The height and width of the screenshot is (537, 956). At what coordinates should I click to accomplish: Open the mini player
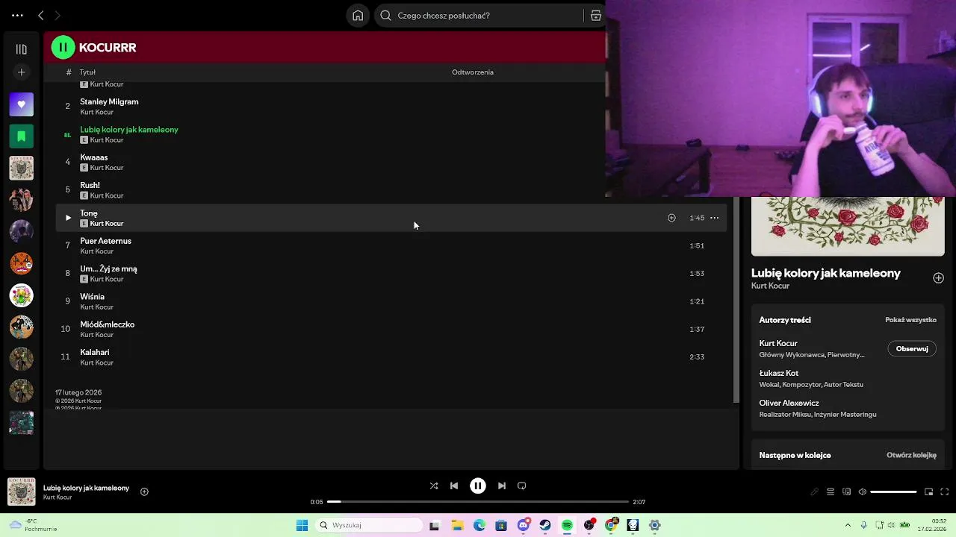[928, 492]
